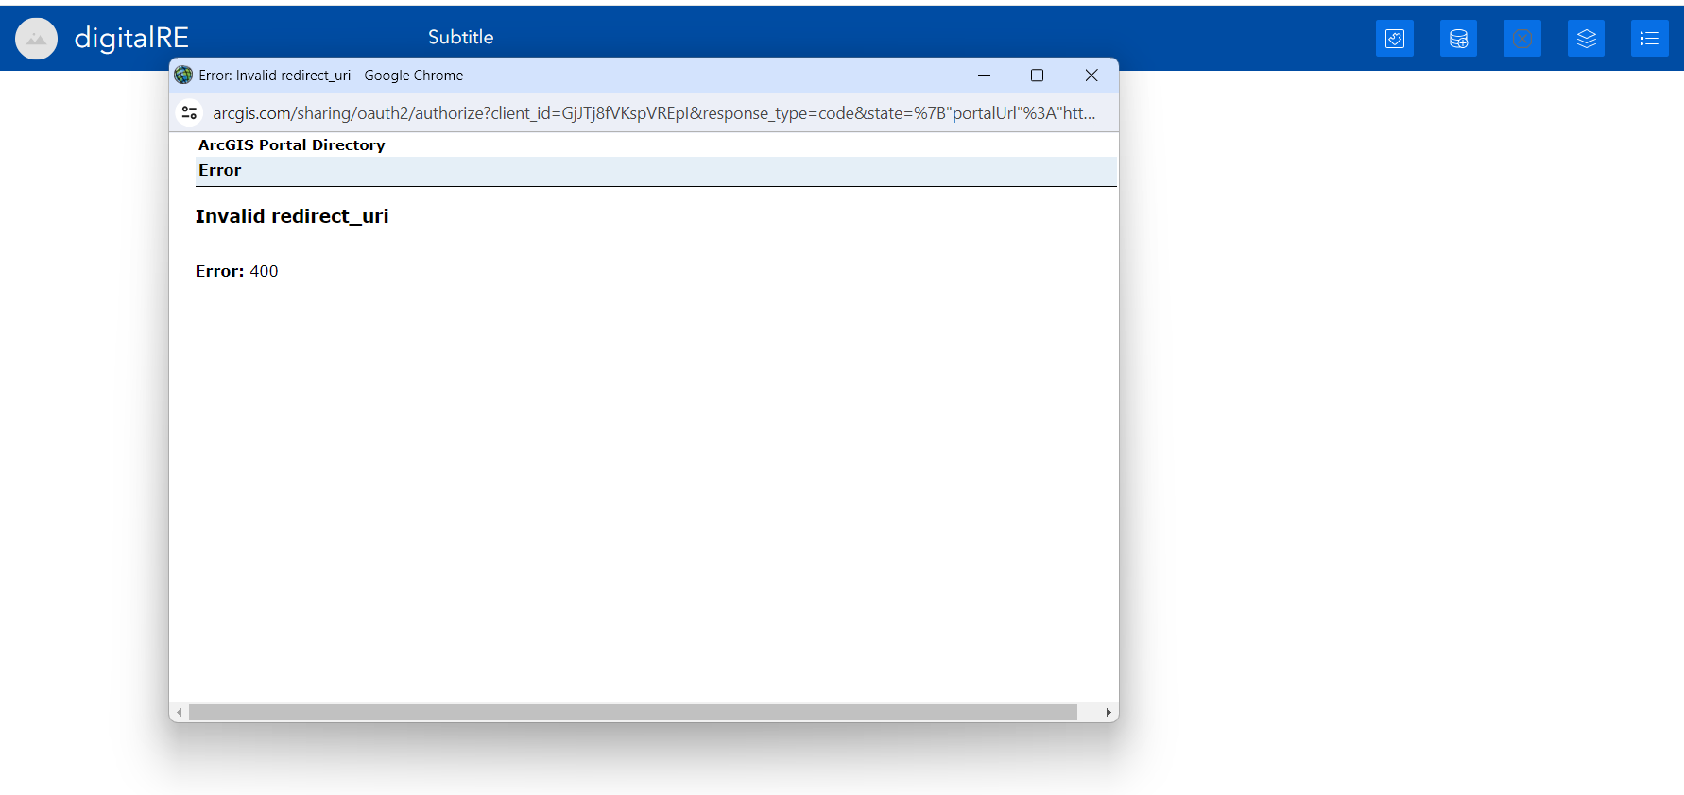Viewport: 1684px width, 795px height.
Task: Click the ArcGIS Portal Directory heading
Action: click(291, 144)
